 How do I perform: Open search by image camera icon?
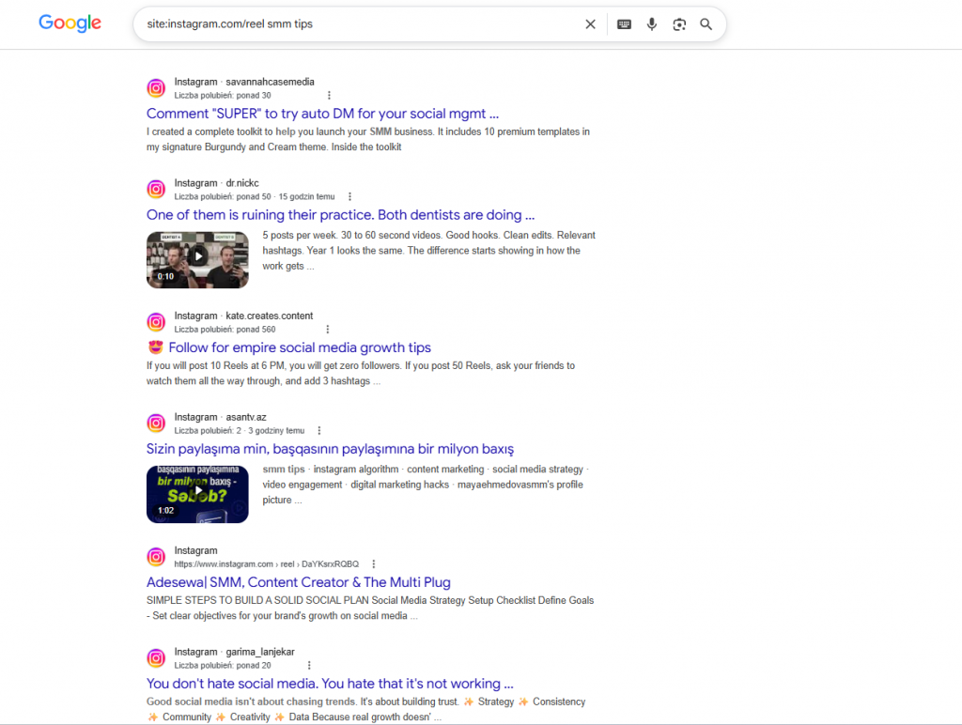(x=679, y=23)
